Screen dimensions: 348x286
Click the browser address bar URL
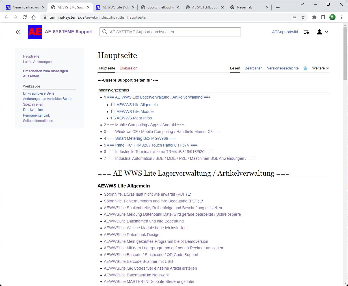[x=98, y=17]
